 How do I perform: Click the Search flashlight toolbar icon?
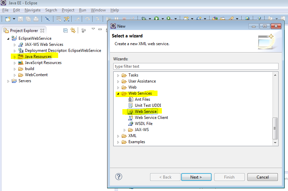[x=232, y=18]
